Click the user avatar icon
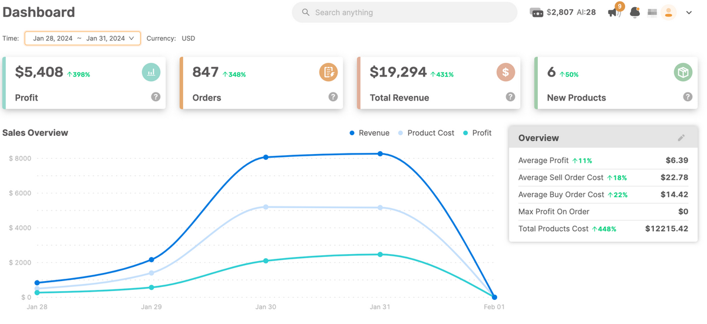This screenshot has width=707, height=324. click(x=668, y=12)
